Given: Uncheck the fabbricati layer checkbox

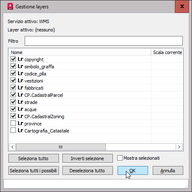Looking at the screenshot, I should click(13, 88).
